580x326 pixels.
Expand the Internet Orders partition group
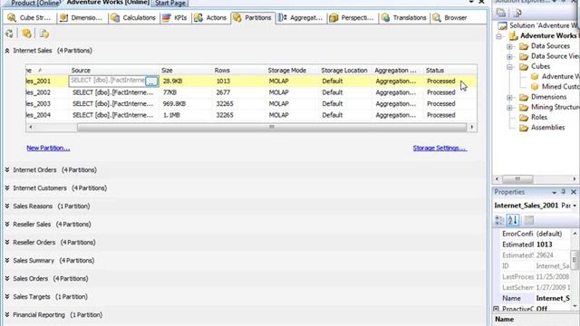pos(7,169)
